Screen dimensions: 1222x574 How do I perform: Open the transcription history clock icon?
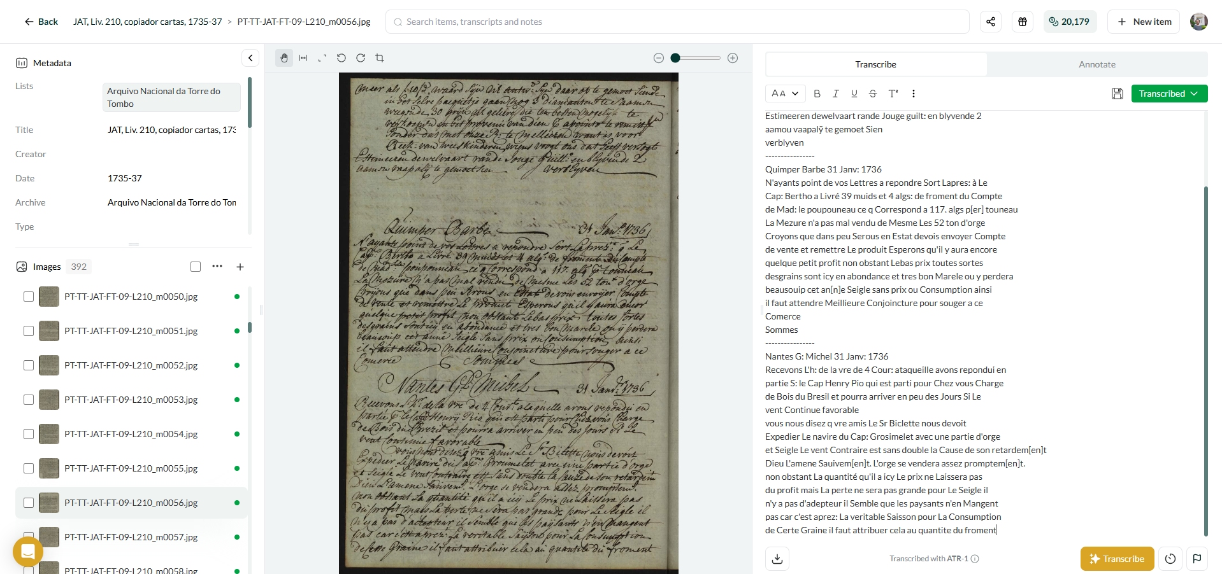[x=1170, y=559]
